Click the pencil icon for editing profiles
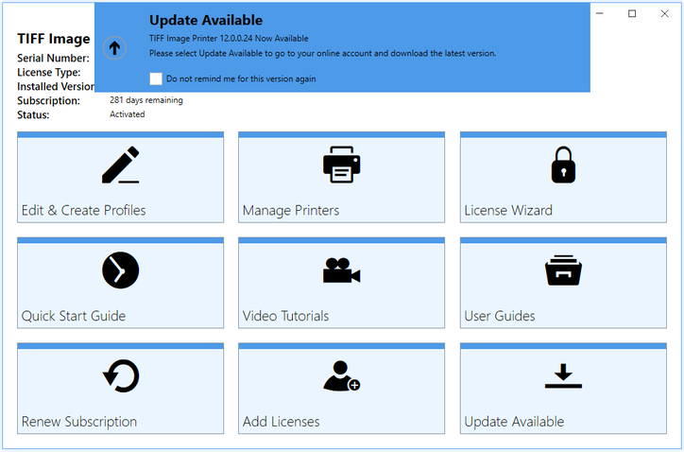This screenshot has height=452, width=684. pyautogui.click(x=120, y=165)
